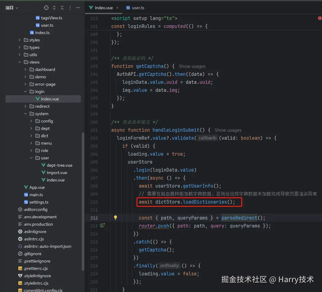This screenshot has width=322, height=292.
Task: Open .editorconfig file
Action: click(x=33, y=209)
